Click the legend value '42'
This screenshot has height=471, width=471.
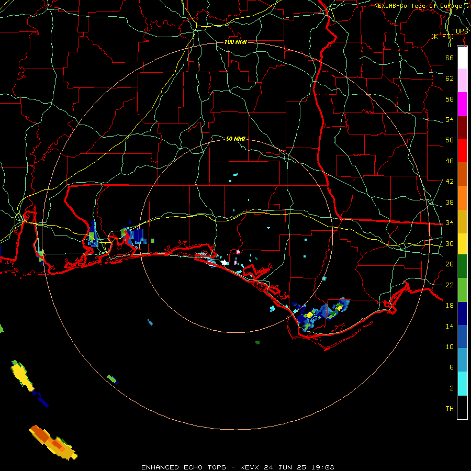[450, 182]
